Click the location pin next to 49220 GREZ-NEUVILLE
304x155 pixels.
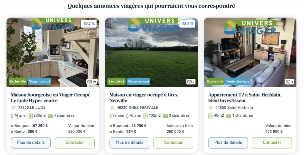click(x=112, y=108)
